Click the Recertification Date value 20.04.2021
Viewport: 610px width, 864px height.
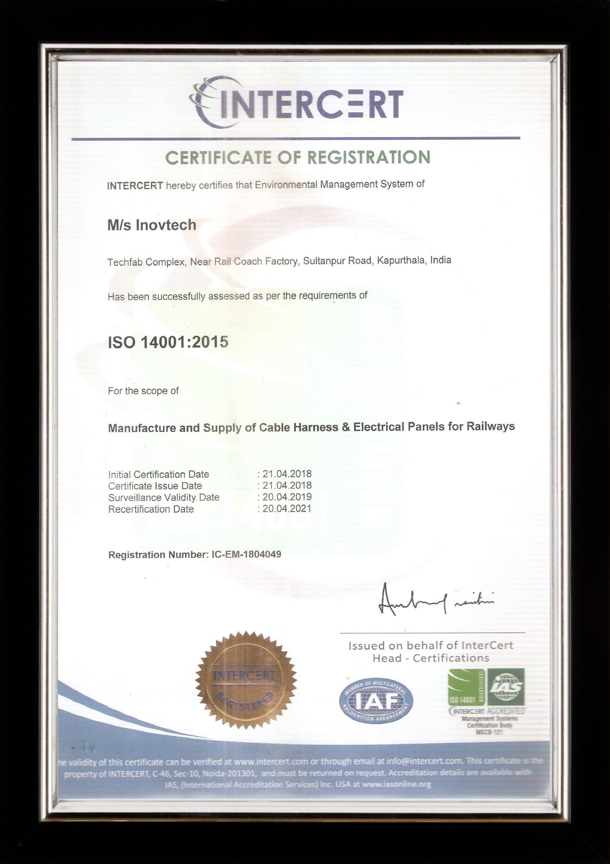click(x=287, y=509)
